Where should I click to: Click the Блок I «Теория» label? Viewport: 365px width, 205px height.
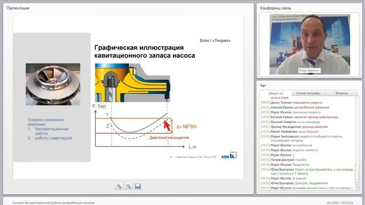tap(215, 40)
